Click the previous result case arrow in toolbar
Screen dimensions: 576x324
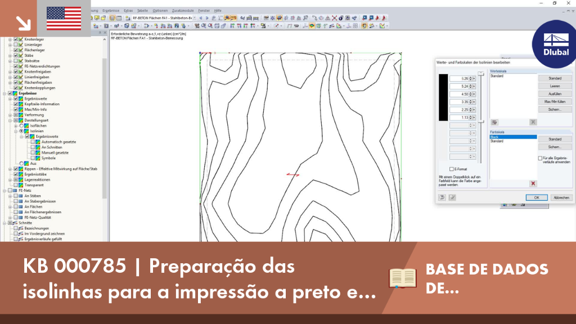tap(201, 18)
